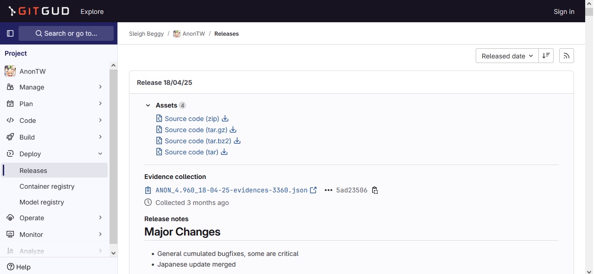Open the evidences-3360.json file link
Image resolution: width=594 pixels, height=274 pixels.
(231, 190)
